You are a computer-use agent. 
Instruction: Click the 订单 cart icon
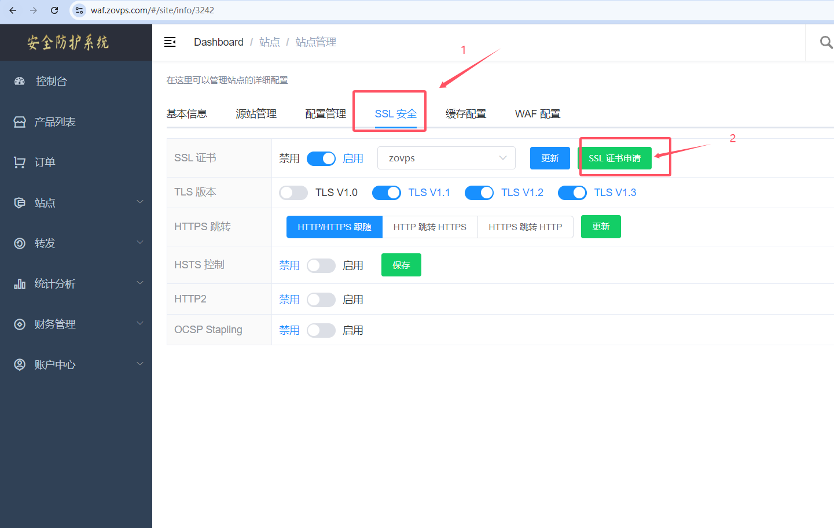[20, 163]
